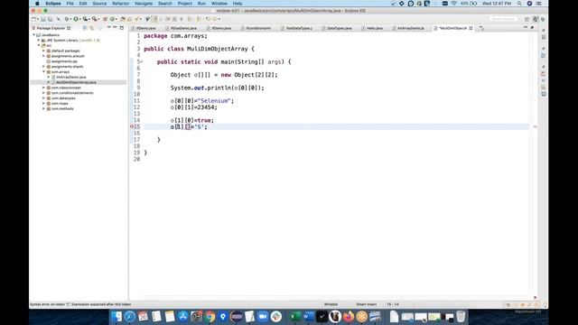Open the Java perspective icon at top right

click(536, 19)
